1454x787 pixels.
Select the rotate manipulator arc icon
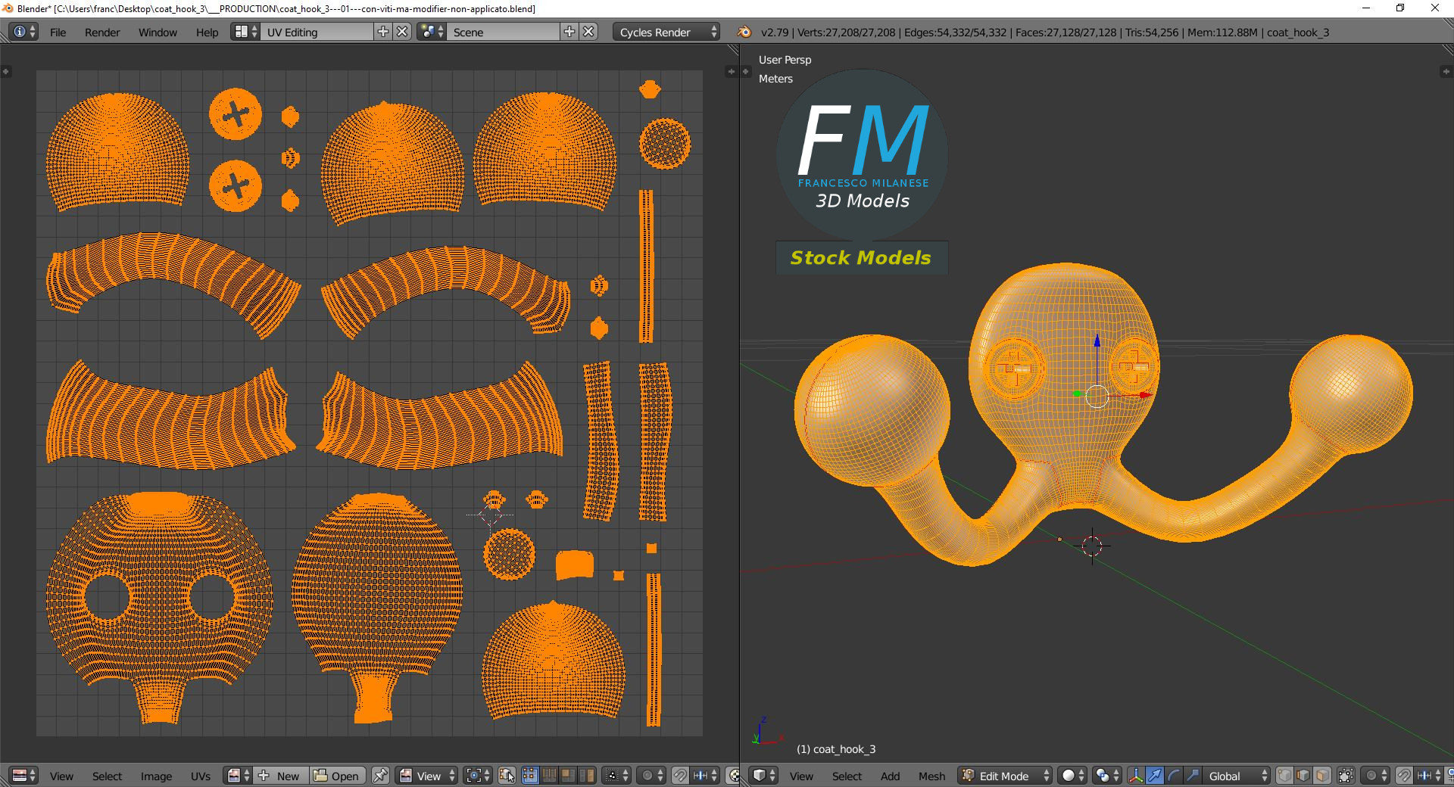1173,776
